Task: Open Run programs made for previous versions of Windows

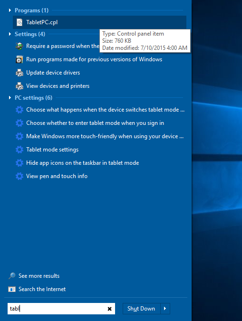Action: (x=94, y=59)
